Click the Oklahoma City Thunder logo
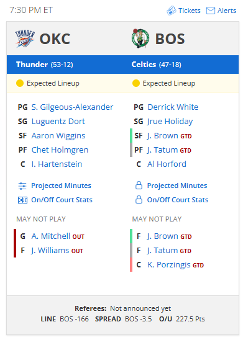 click(x=25, y=39)
